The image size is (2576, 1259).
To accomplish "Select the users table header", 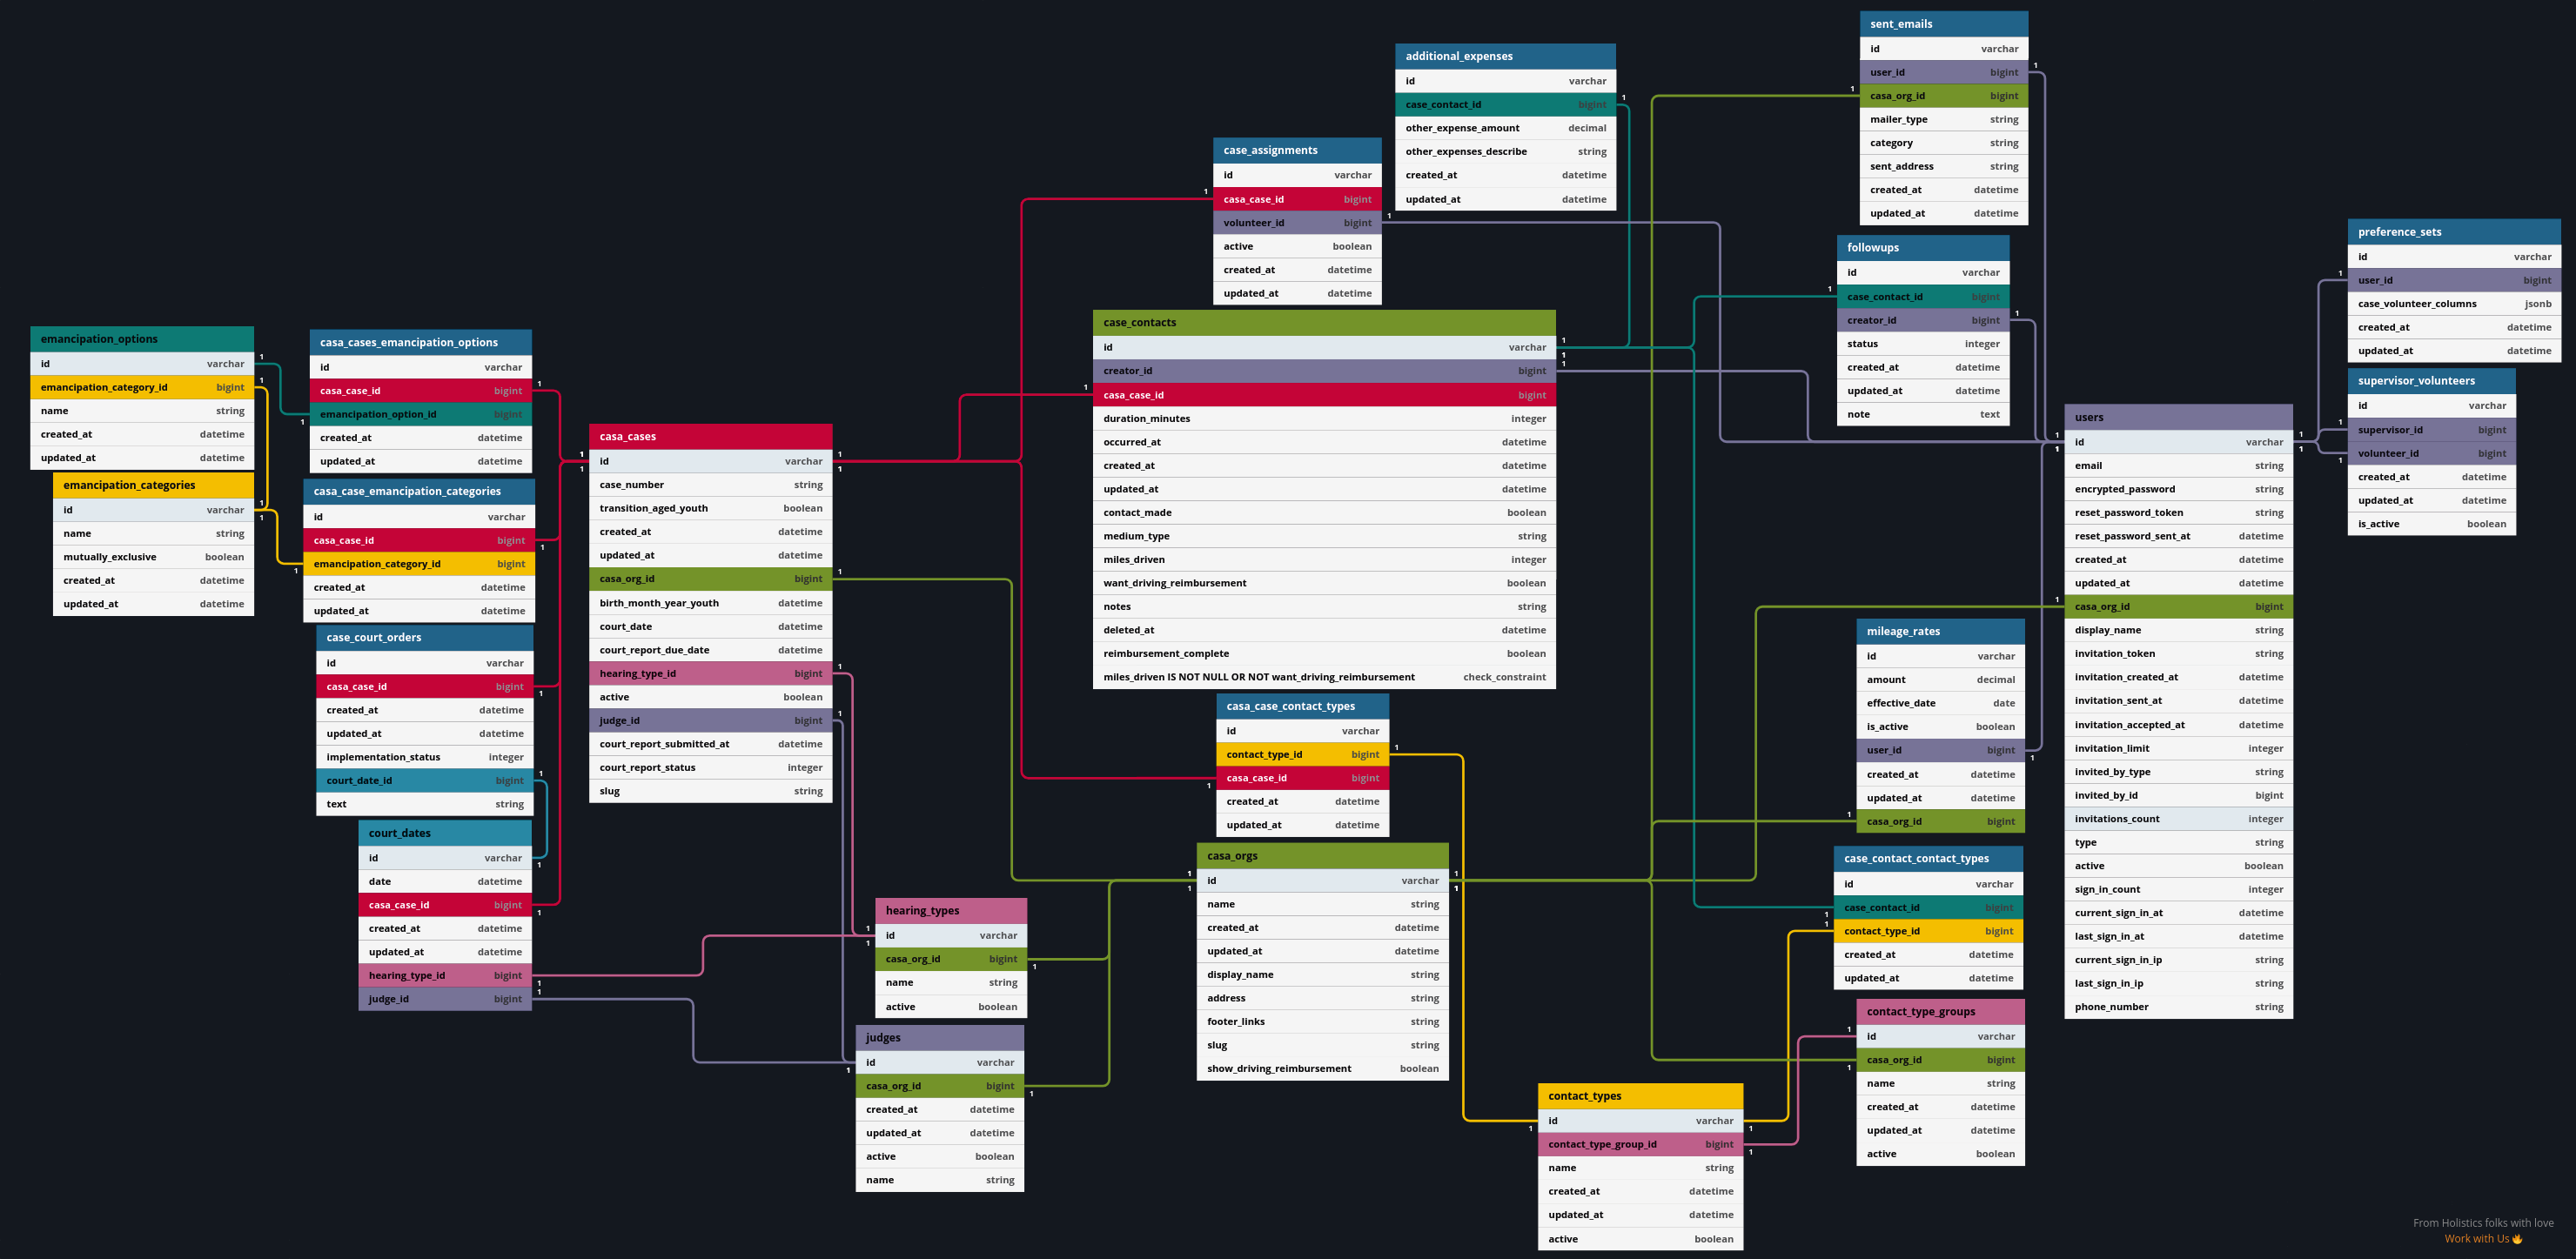I will click(x=2177, y=417).
